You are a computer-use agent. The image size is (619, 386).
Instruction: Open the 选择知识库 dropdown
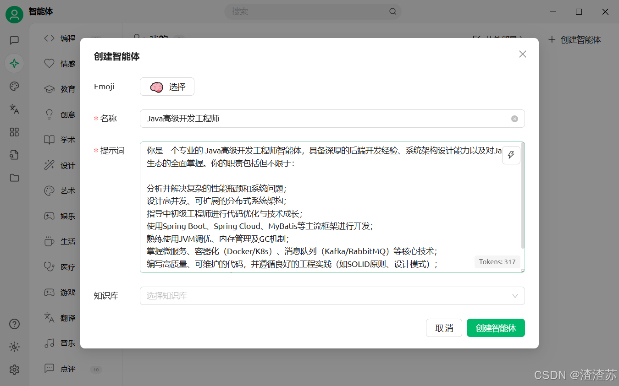pos(332,296)
